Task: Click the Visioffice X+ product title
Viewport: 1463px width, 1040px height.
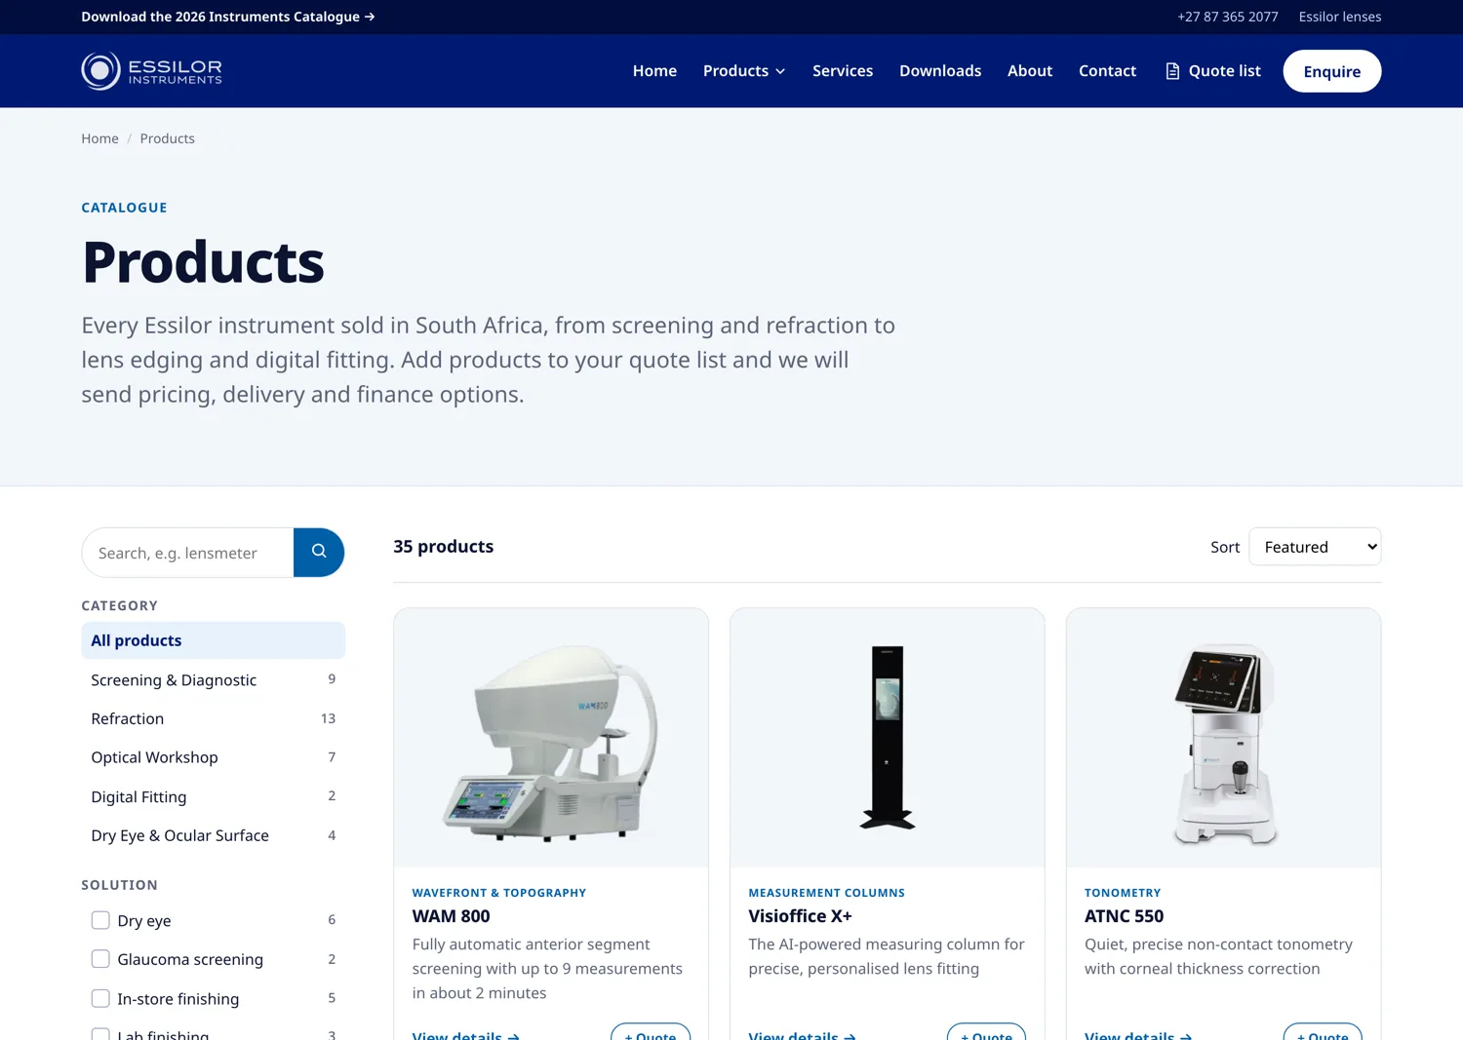Action: [800, 916]
